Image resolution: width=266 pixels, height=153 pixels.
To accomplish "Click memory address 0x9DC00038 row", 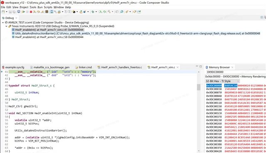I will (214, 89).
